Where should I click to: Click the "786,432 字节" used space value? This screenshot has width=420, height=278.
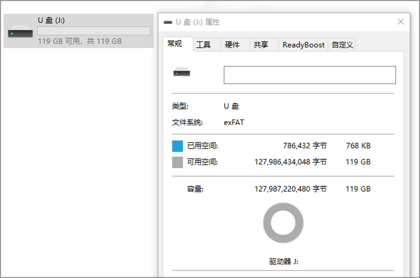305,146
